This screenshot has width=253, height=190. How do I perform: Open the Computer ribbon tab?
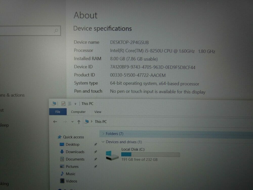(x=78, y=112)
